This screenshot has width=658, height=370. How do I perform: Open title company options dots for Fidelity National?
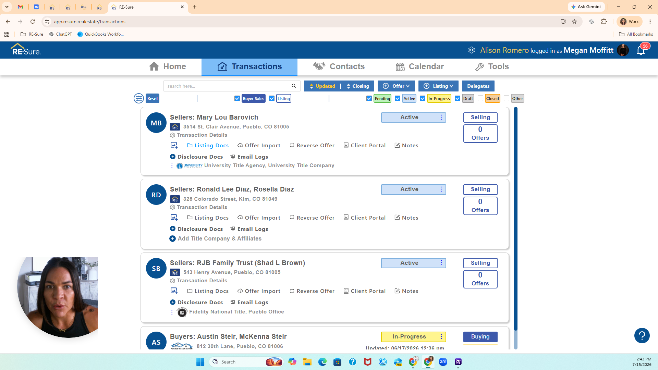coord(172,312)
